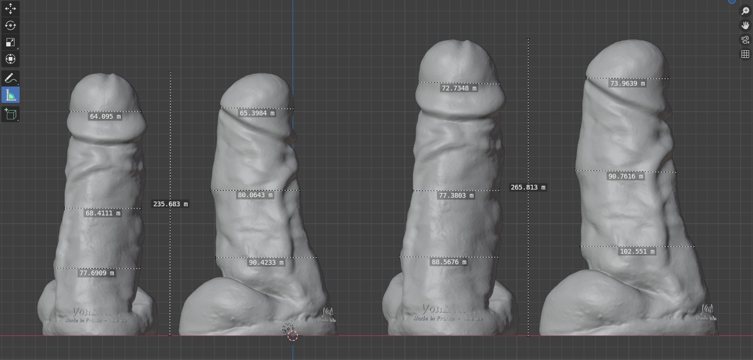This screenshot has width=753, height=360.
Task: Click the blue Z-axis gizmo dot
Action: tap(732, 1)
